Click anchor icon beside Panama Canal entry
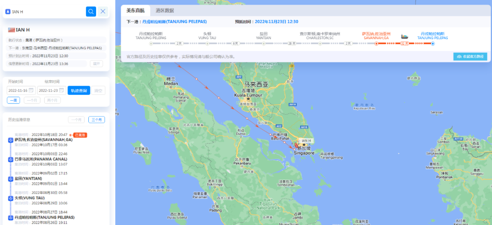The height and width of the screenshot is (225, 492). [x=11, y=159]
